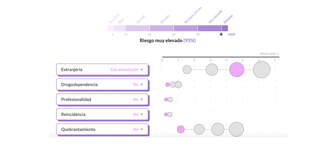
Task: Open the Extranjería dropdown arrow
Action: (x=142, y=70)
